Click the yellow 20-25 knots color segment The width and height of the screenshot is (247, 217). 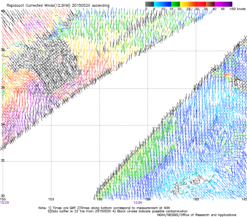pos(184,4)
